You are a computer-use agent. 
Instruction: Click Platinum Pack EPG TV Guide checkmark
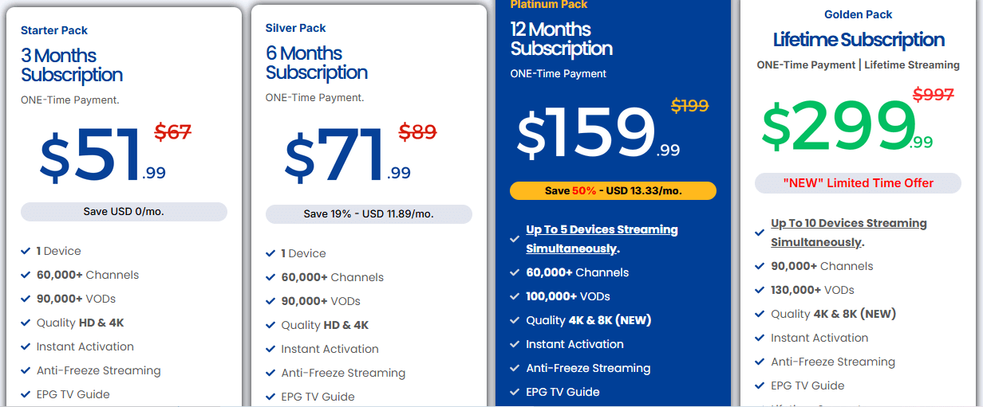515,392
